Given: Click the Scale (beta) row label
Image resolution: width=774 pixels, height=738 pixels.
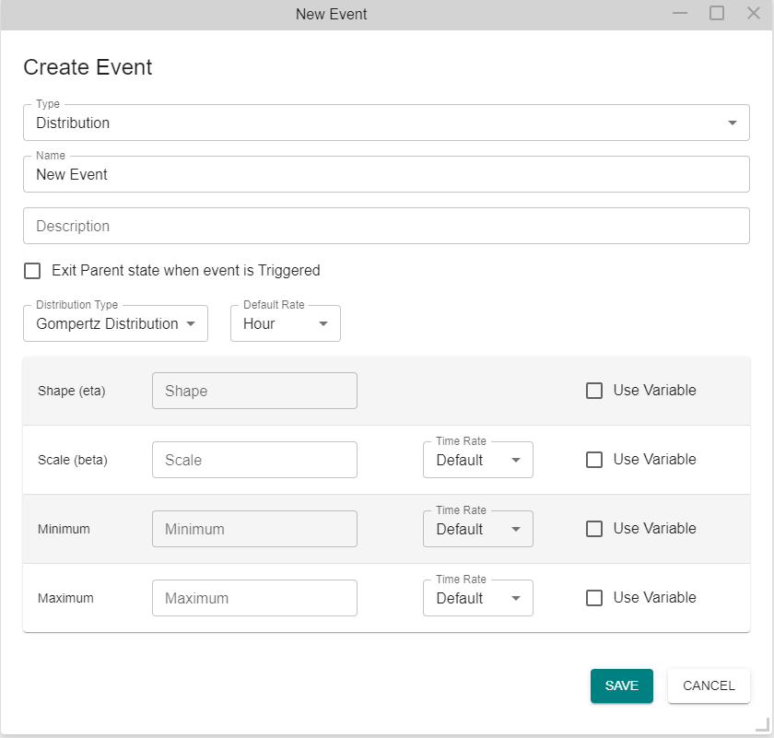Looking at the screenshot, I should [x=73, y=460].
